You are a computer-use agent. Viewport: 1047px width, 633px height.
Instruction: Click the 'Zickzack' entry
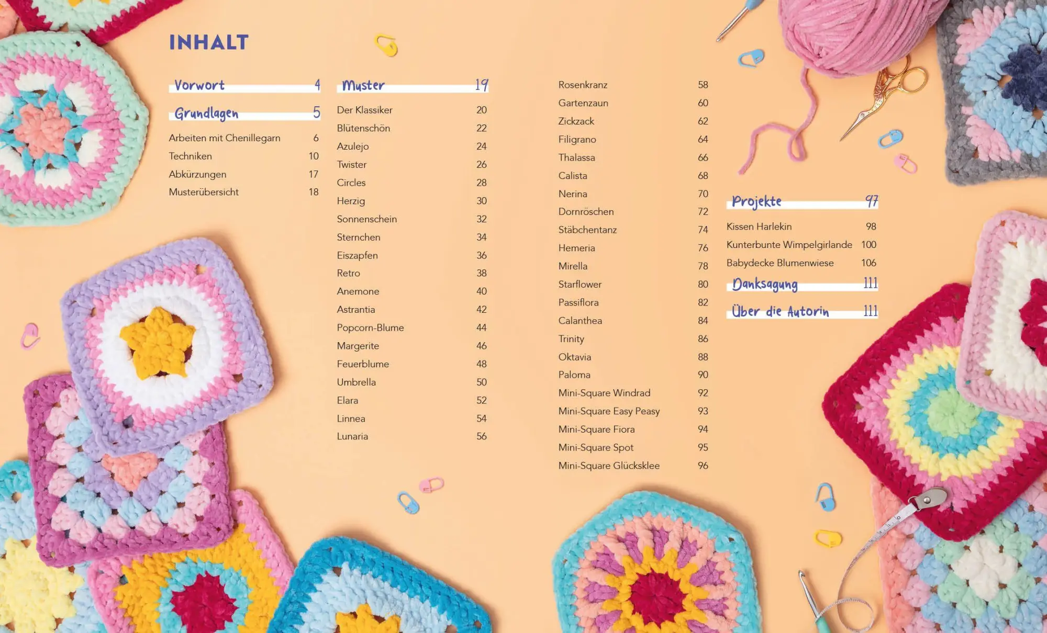coord(576,121)
